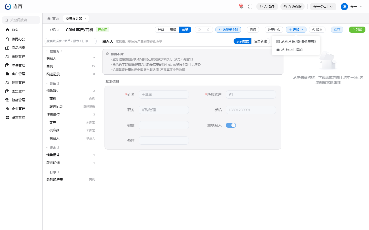369x230 pixels.
Task: Open the 张三公司 company dropdown
Action: (x=323, y=7)
